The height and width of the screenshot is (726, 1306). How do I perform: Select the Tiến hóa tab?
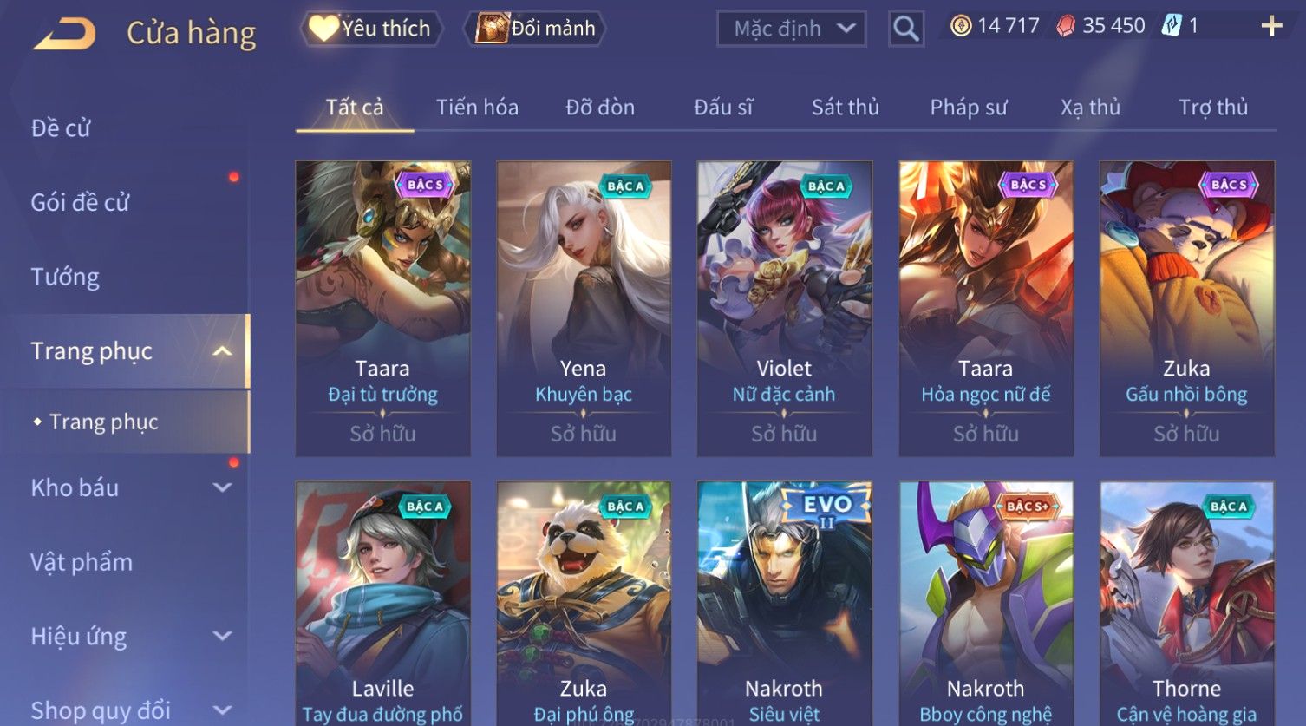(x=477, y=108)
